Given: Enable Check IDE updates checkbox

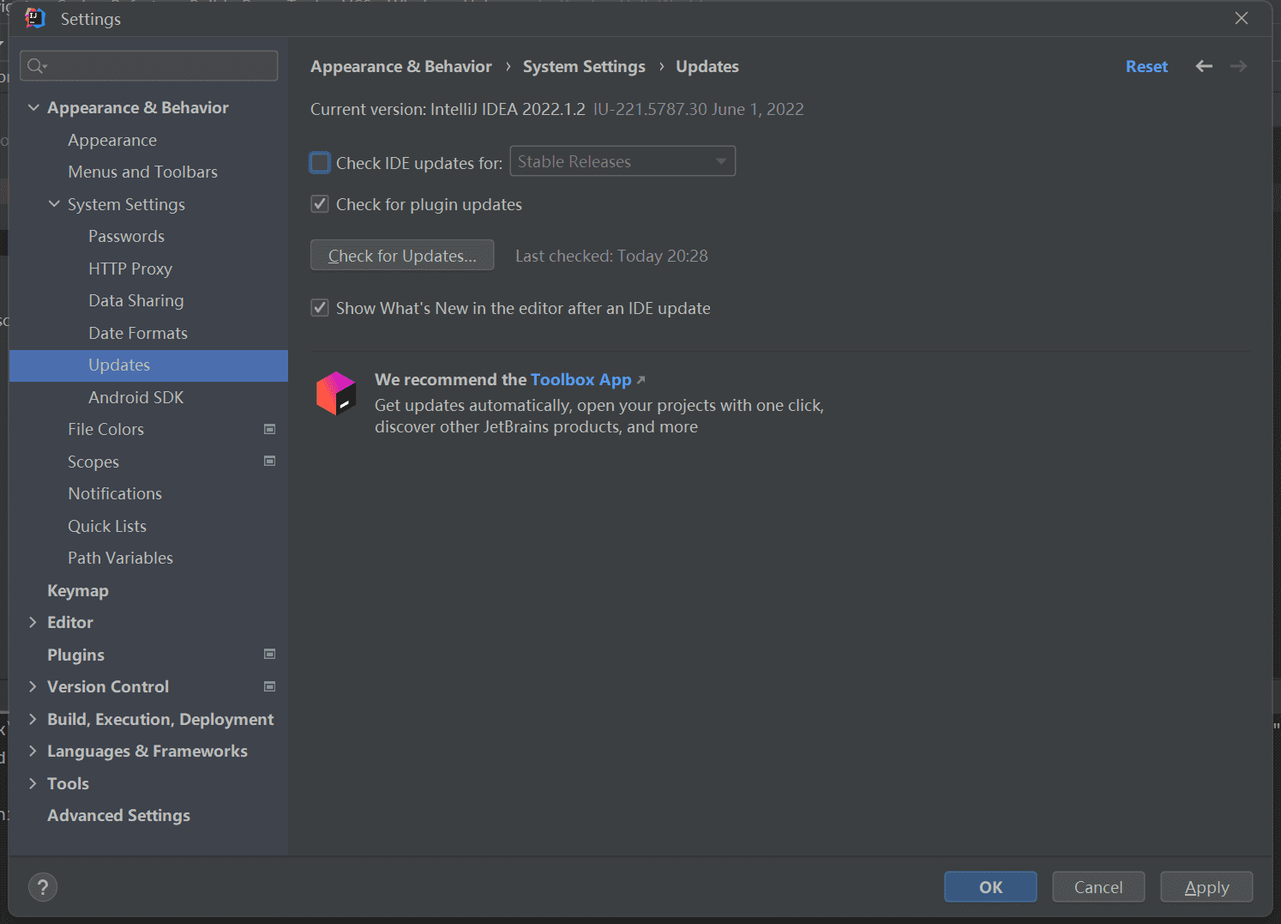Looking at the screenshot, I should [320, 163].
